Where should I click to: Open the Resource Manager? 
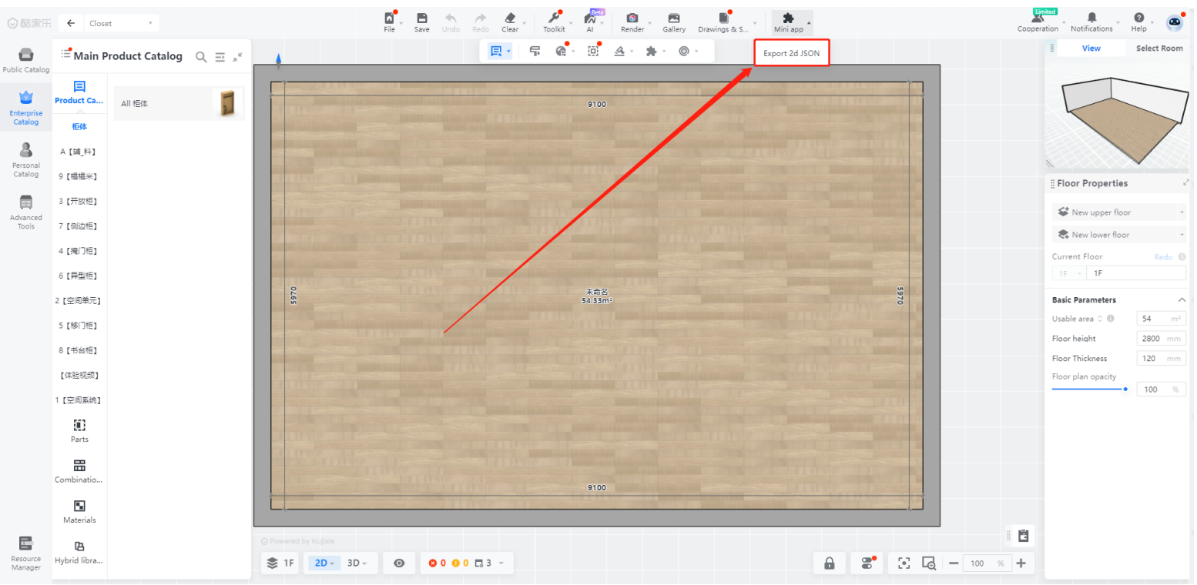26,551
